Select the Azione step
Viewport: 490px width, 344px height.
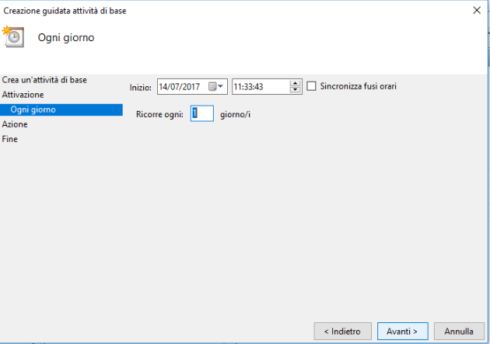click(15, 124)
